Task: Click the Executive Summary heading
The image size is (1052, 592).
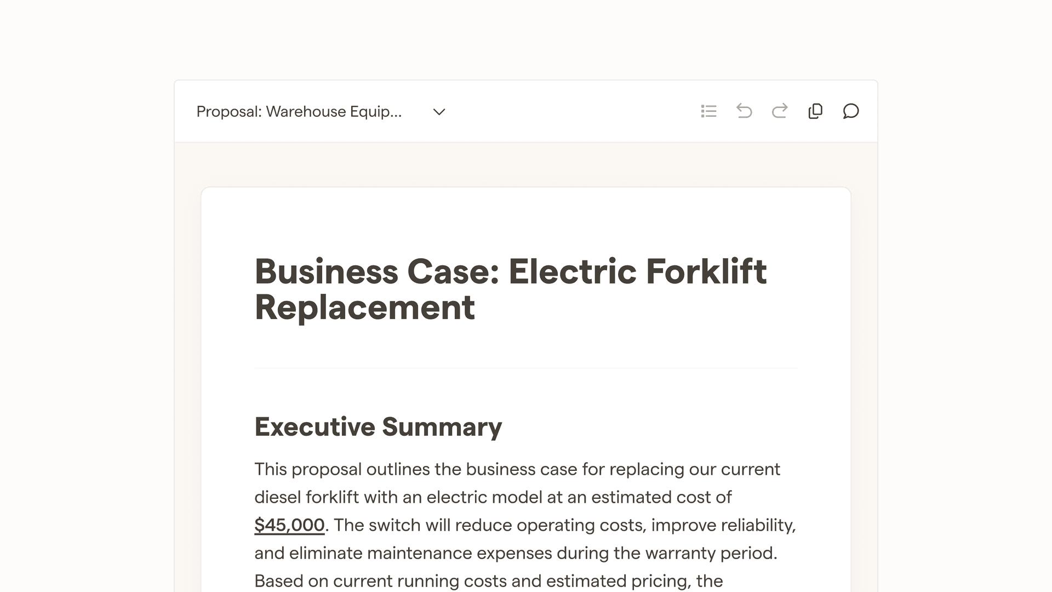Action: pos(378,427)
